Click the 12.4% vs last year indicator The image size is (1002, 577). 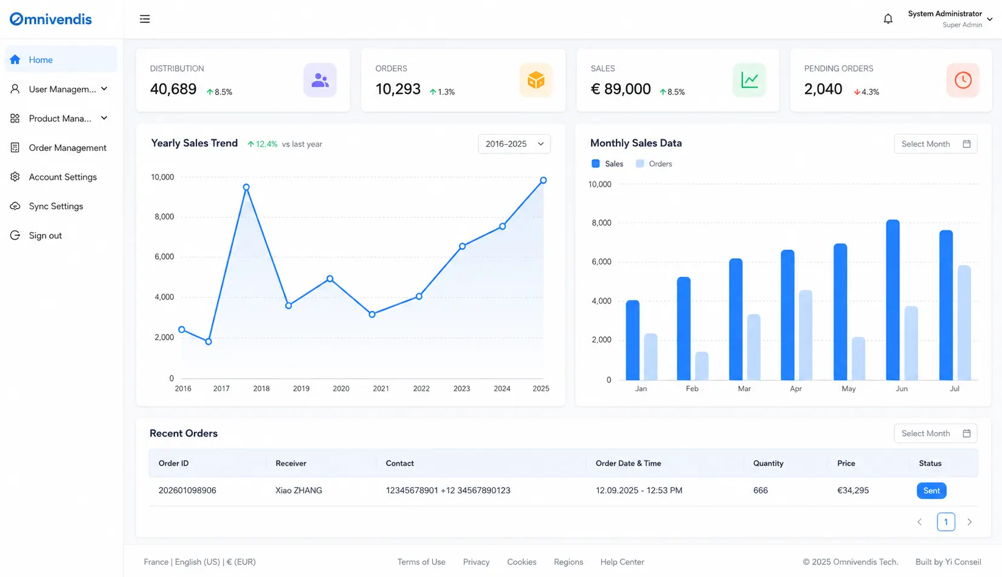pos(284,144)
